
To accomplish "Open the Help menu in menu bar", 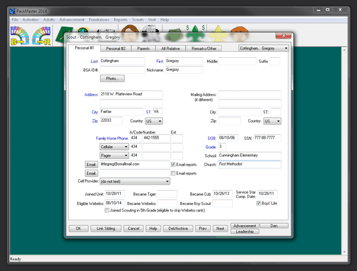I will coord(165,20).
